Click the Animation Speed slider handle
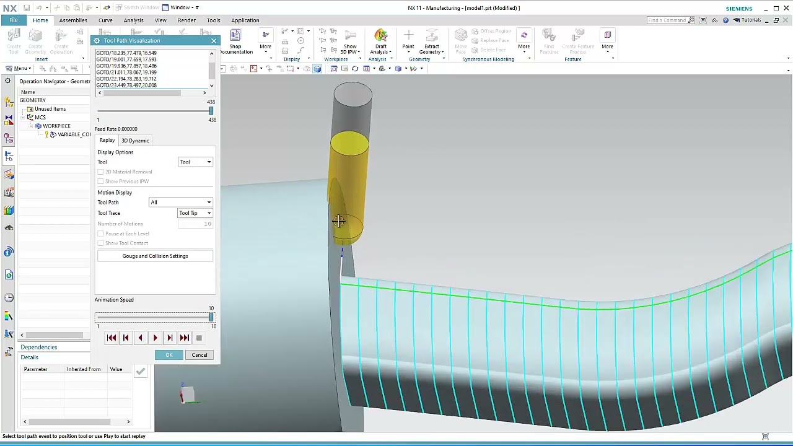This screenshot has width=793, height=446. pos(211,317)
